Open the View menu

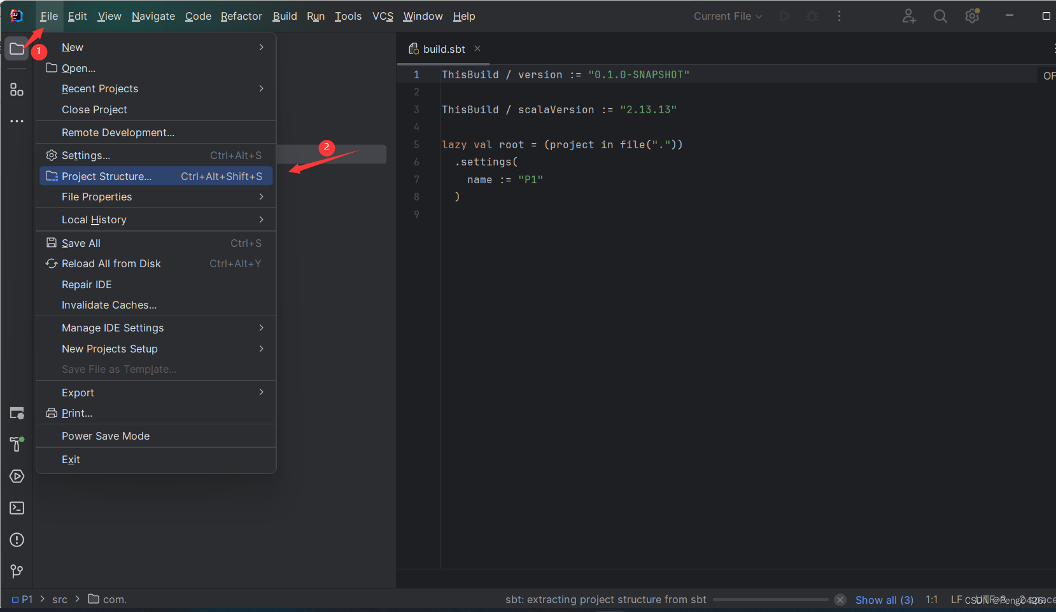pos(109,16)
